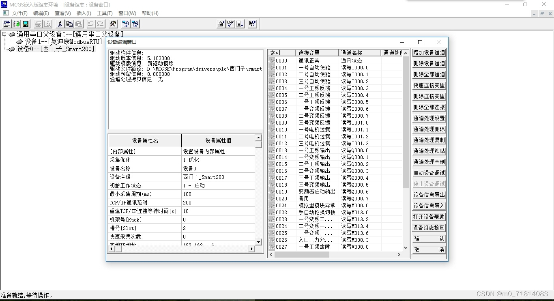Click the channel list scroll-down arrow
The width and height of the screenshot is (554, 301).
click(x=406, y=247)
